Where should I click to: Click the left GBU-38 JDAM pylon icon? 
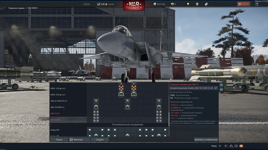coord(96,107)
